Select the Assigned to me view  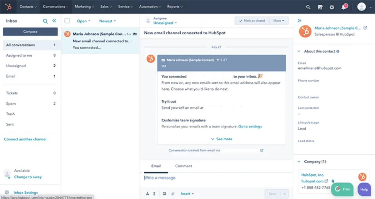point(30,55)
